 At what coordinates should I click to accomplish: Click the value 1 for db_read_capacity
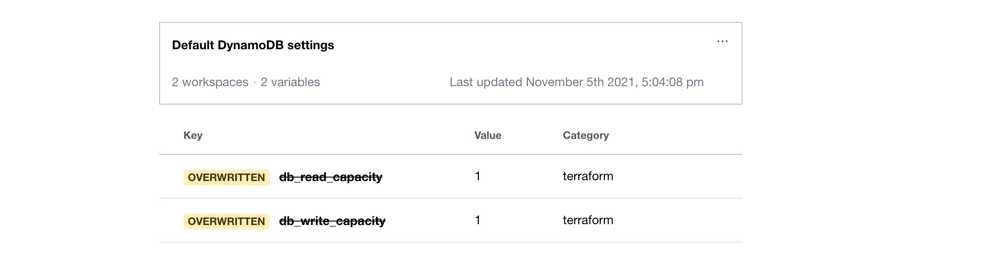click(x=477, y=176)
